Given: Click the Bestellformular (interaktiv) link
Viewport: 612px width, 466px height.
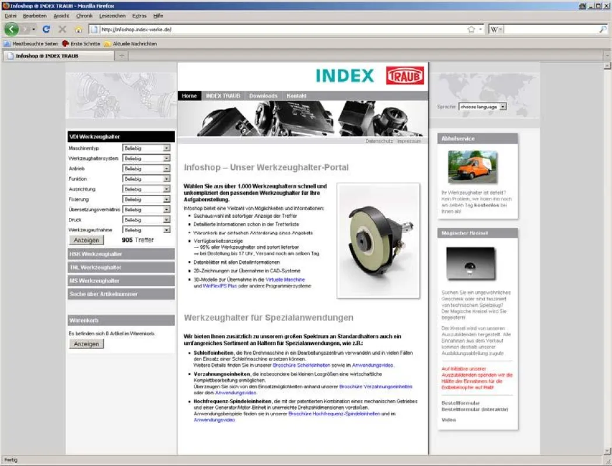Looking at the screenshot, I should [x=475, y=409].
